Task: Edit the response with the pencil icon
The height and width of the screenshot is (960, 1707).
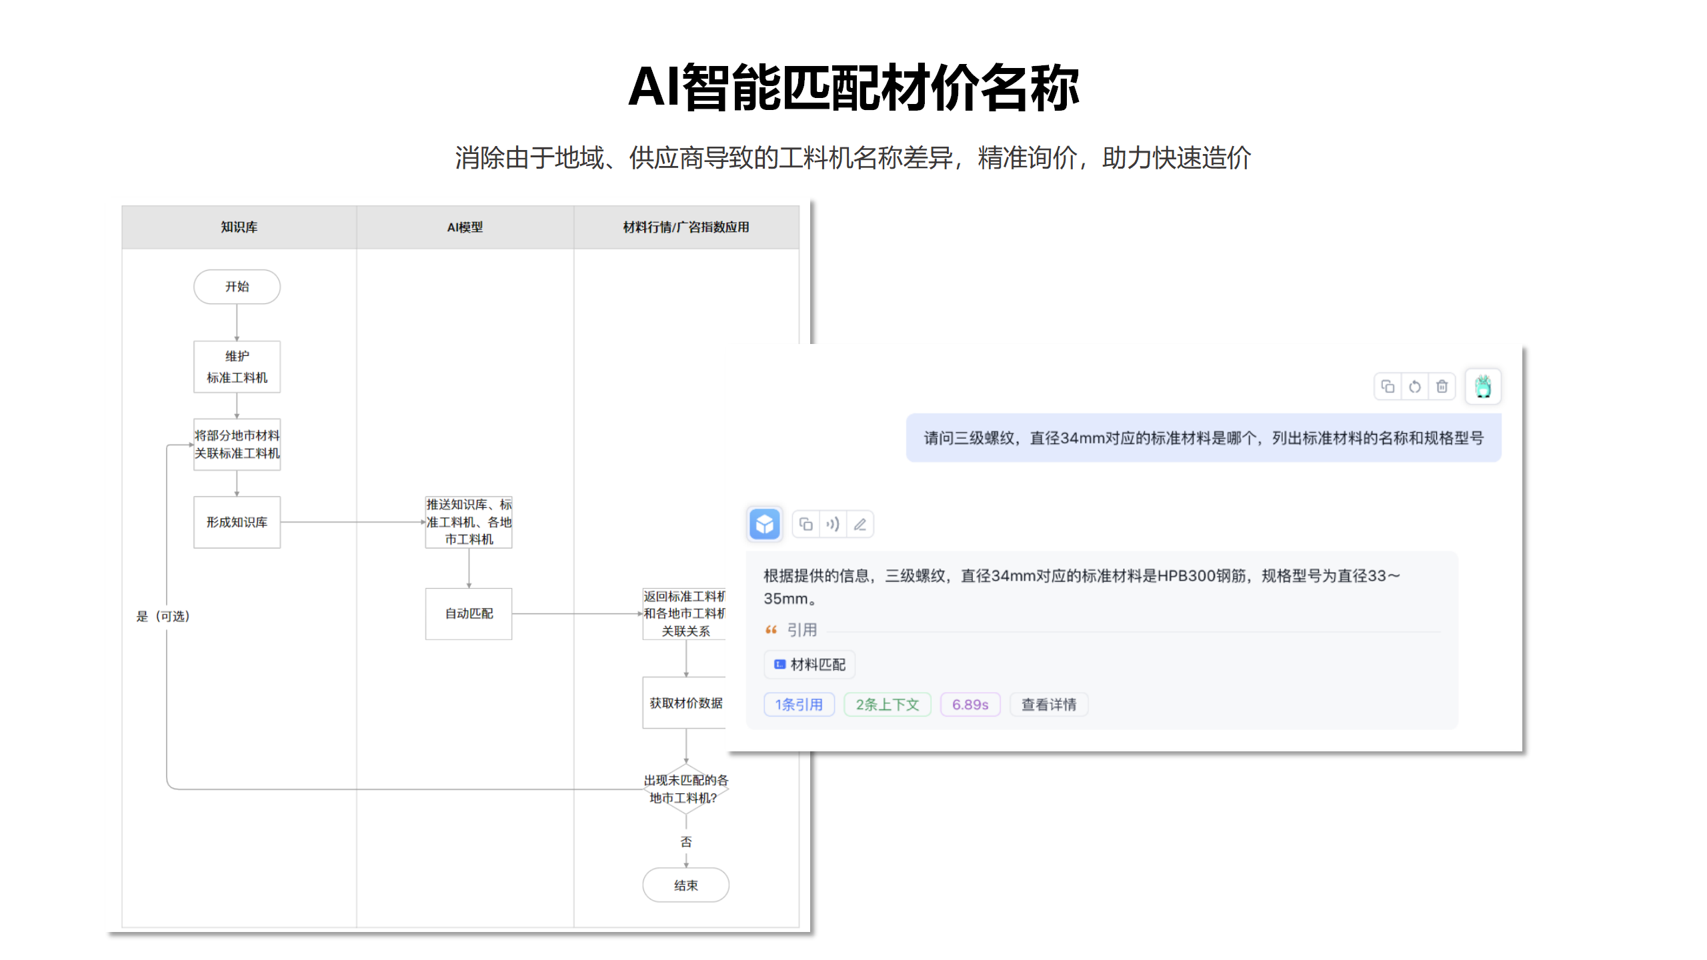Action: coord(860,524)
